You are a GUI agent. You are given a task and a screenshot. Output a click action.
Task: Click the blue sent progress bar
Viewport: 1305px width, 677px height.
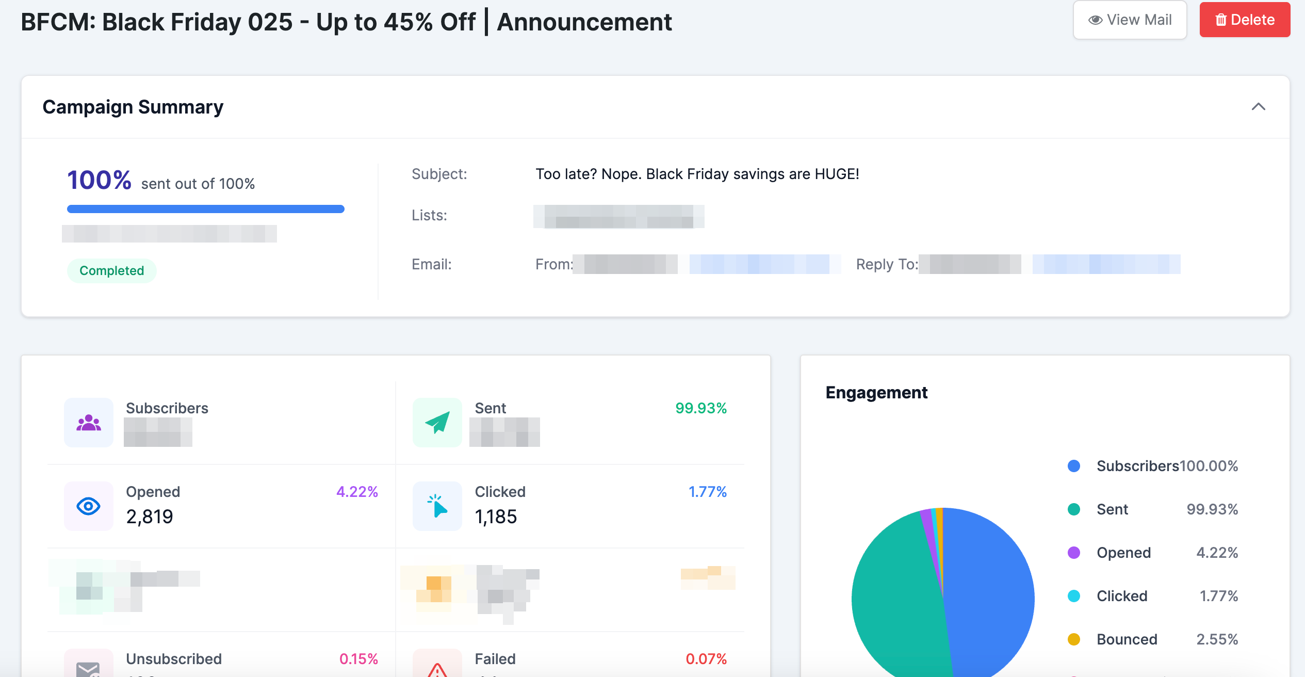206,209
